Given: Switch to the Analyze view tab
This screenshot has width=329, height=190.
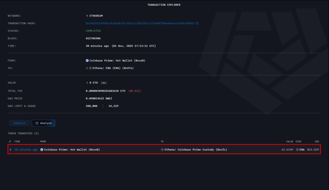Looking at the screenshot, I should (43, 123).
